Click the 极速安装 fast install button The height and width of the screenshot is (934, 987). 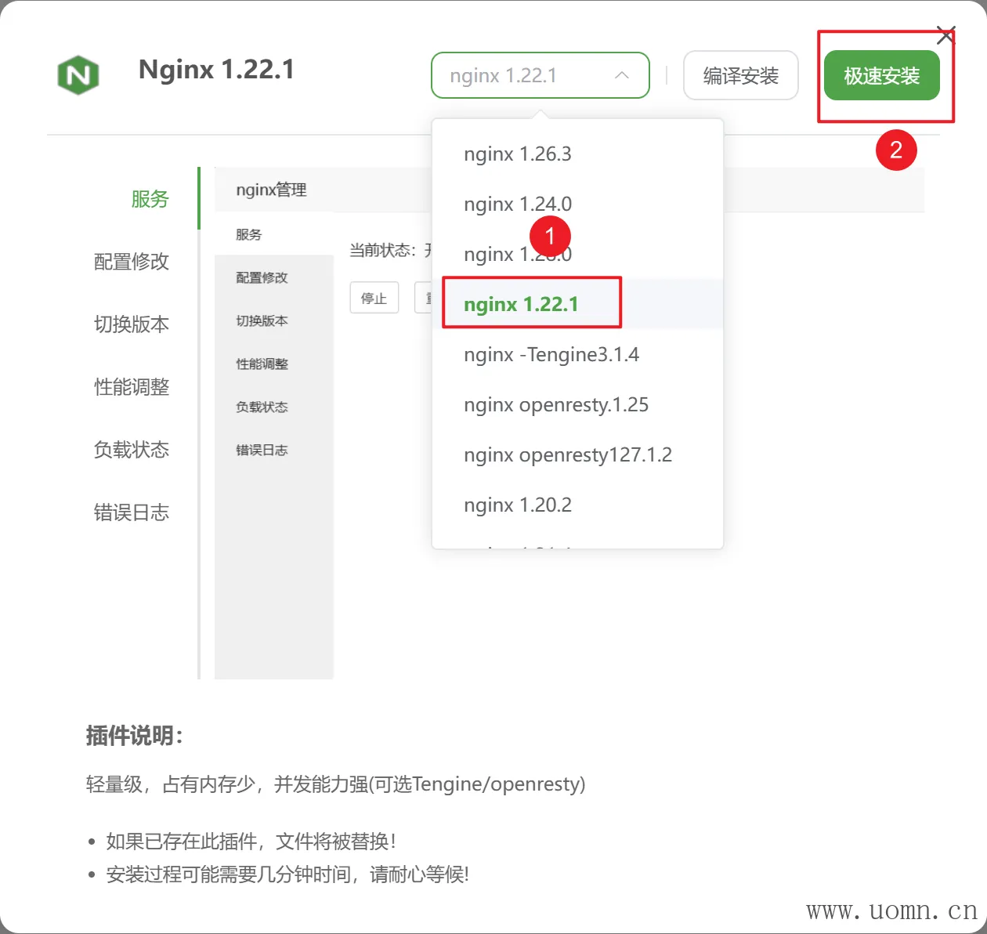pyautogui.click(x=881, y=76)
